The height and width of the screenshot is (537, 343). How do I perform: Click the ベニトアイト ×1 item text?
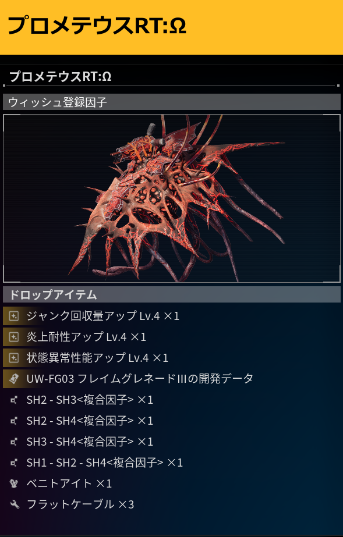[69, 483]
